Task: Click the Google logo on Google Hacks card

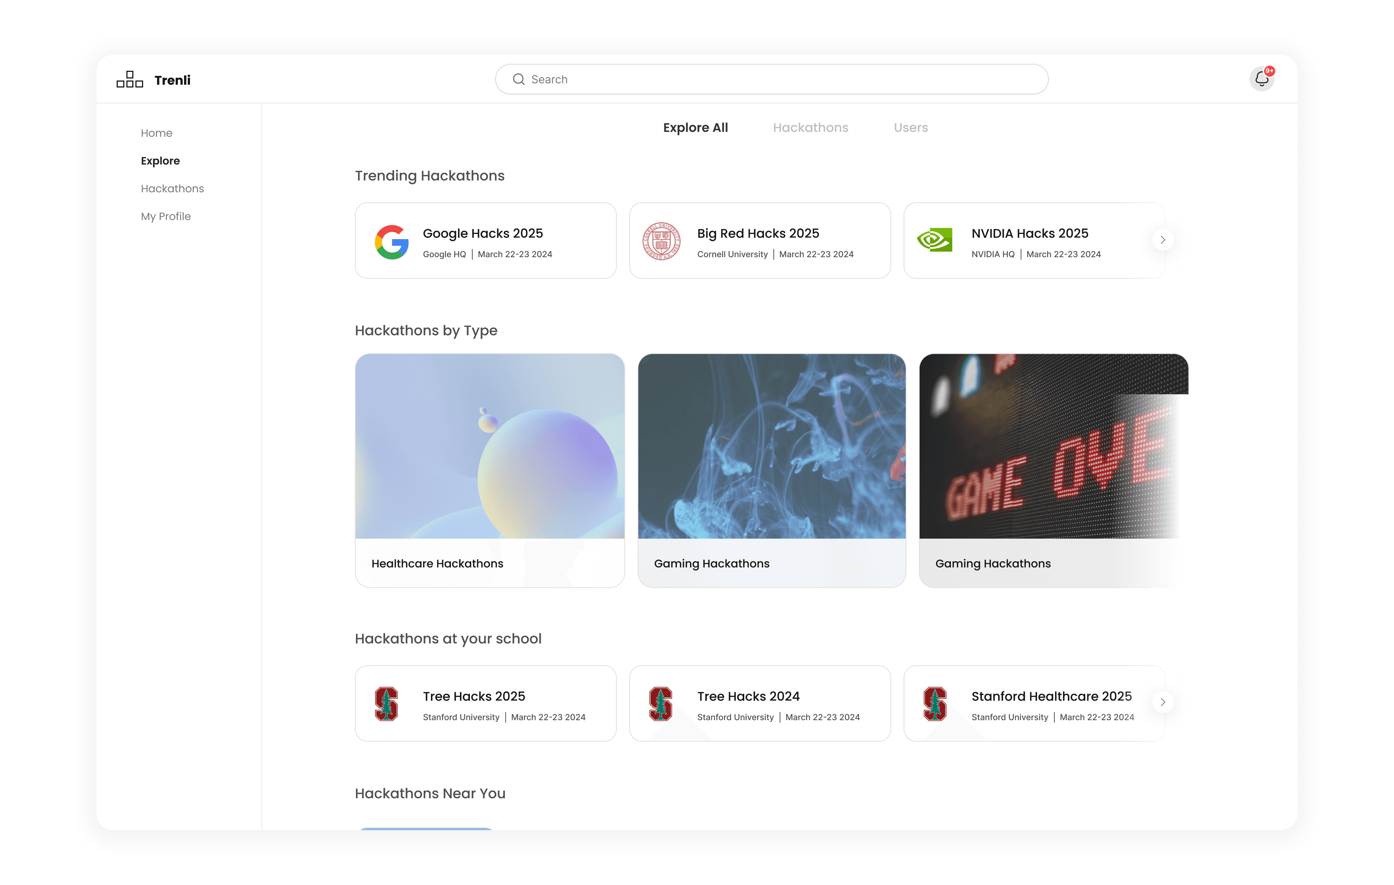Action: 392,242
